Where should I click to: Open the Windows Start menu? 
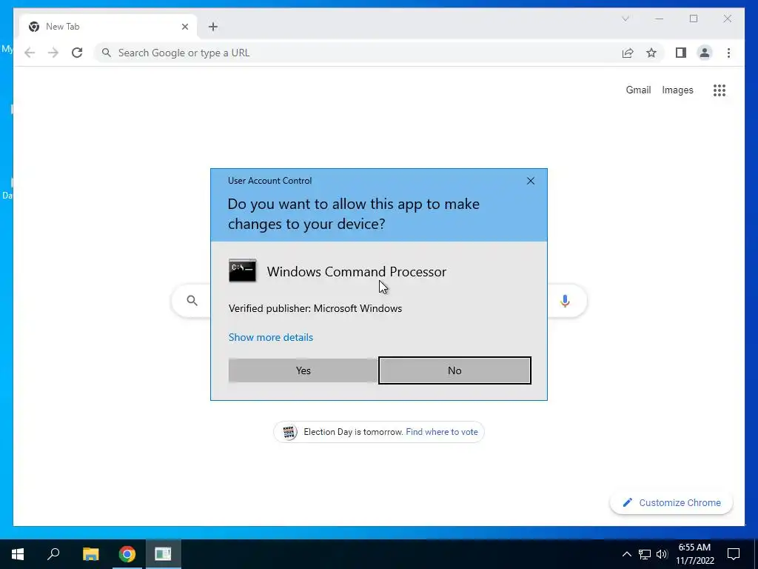pyautogui.click(x=18, y=554)
